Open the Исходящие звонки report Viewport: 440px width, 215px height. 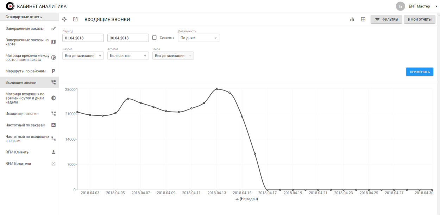click(x=22, y=114)
